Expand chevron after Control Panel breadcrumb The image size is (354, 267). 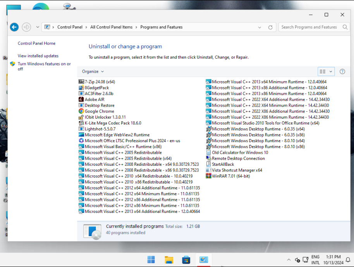click(x=86, y=27)
